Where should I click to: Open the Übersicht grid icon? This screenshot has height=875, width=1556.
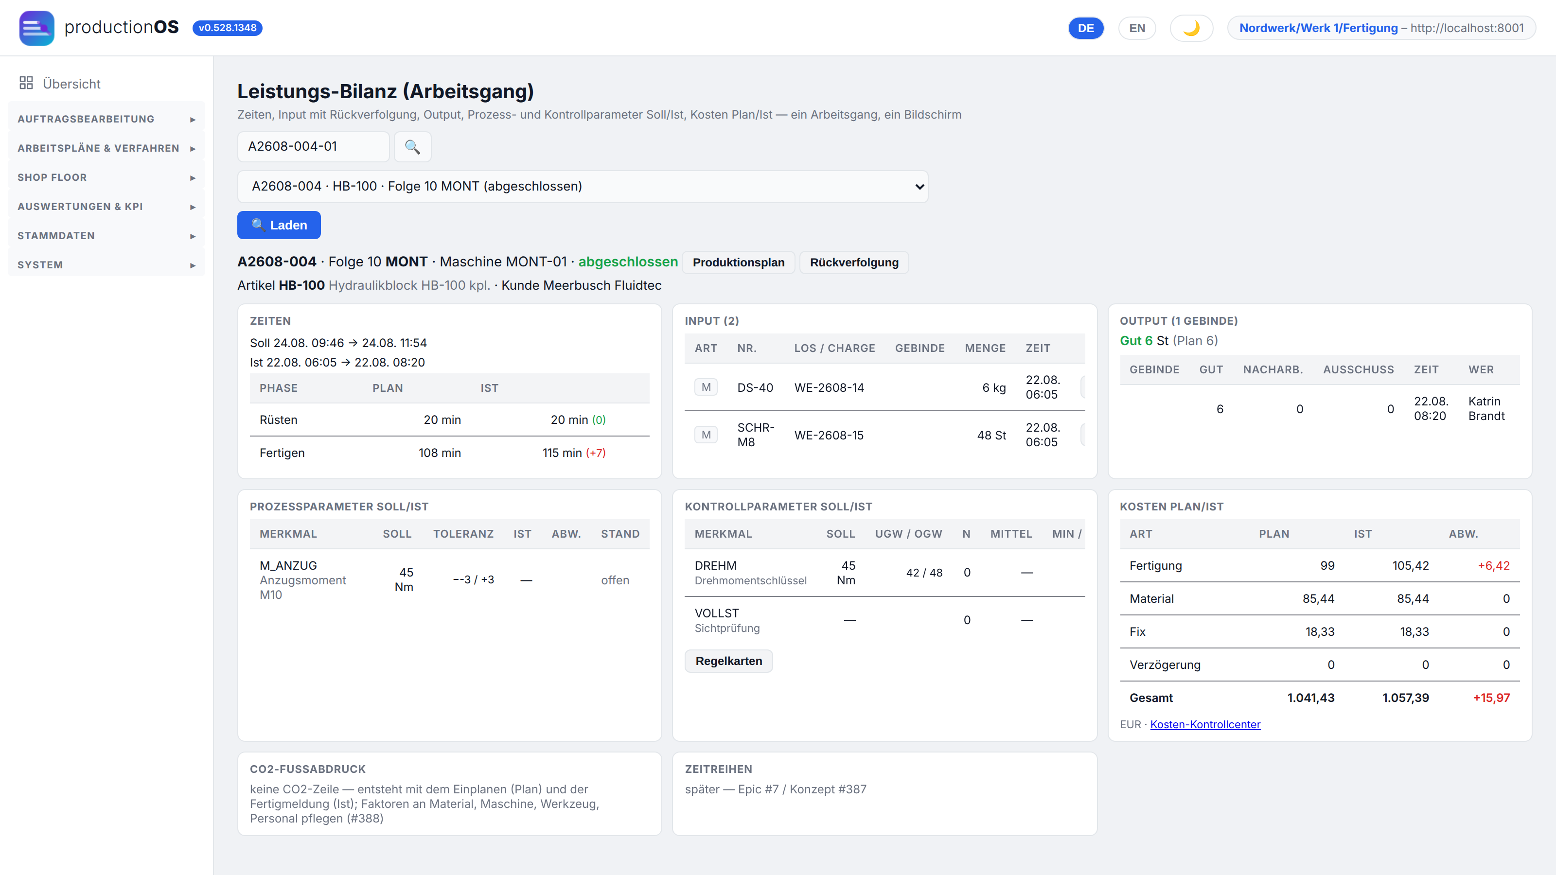pyautogui.click(x=26, y=83)
